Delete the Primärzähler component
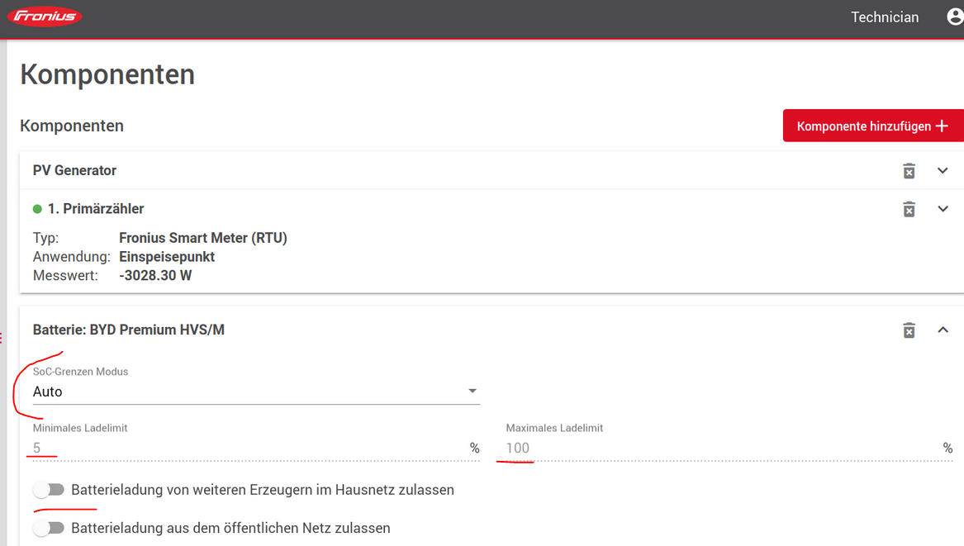This screenshot has width=964, height=546. (x=909, y=209)
